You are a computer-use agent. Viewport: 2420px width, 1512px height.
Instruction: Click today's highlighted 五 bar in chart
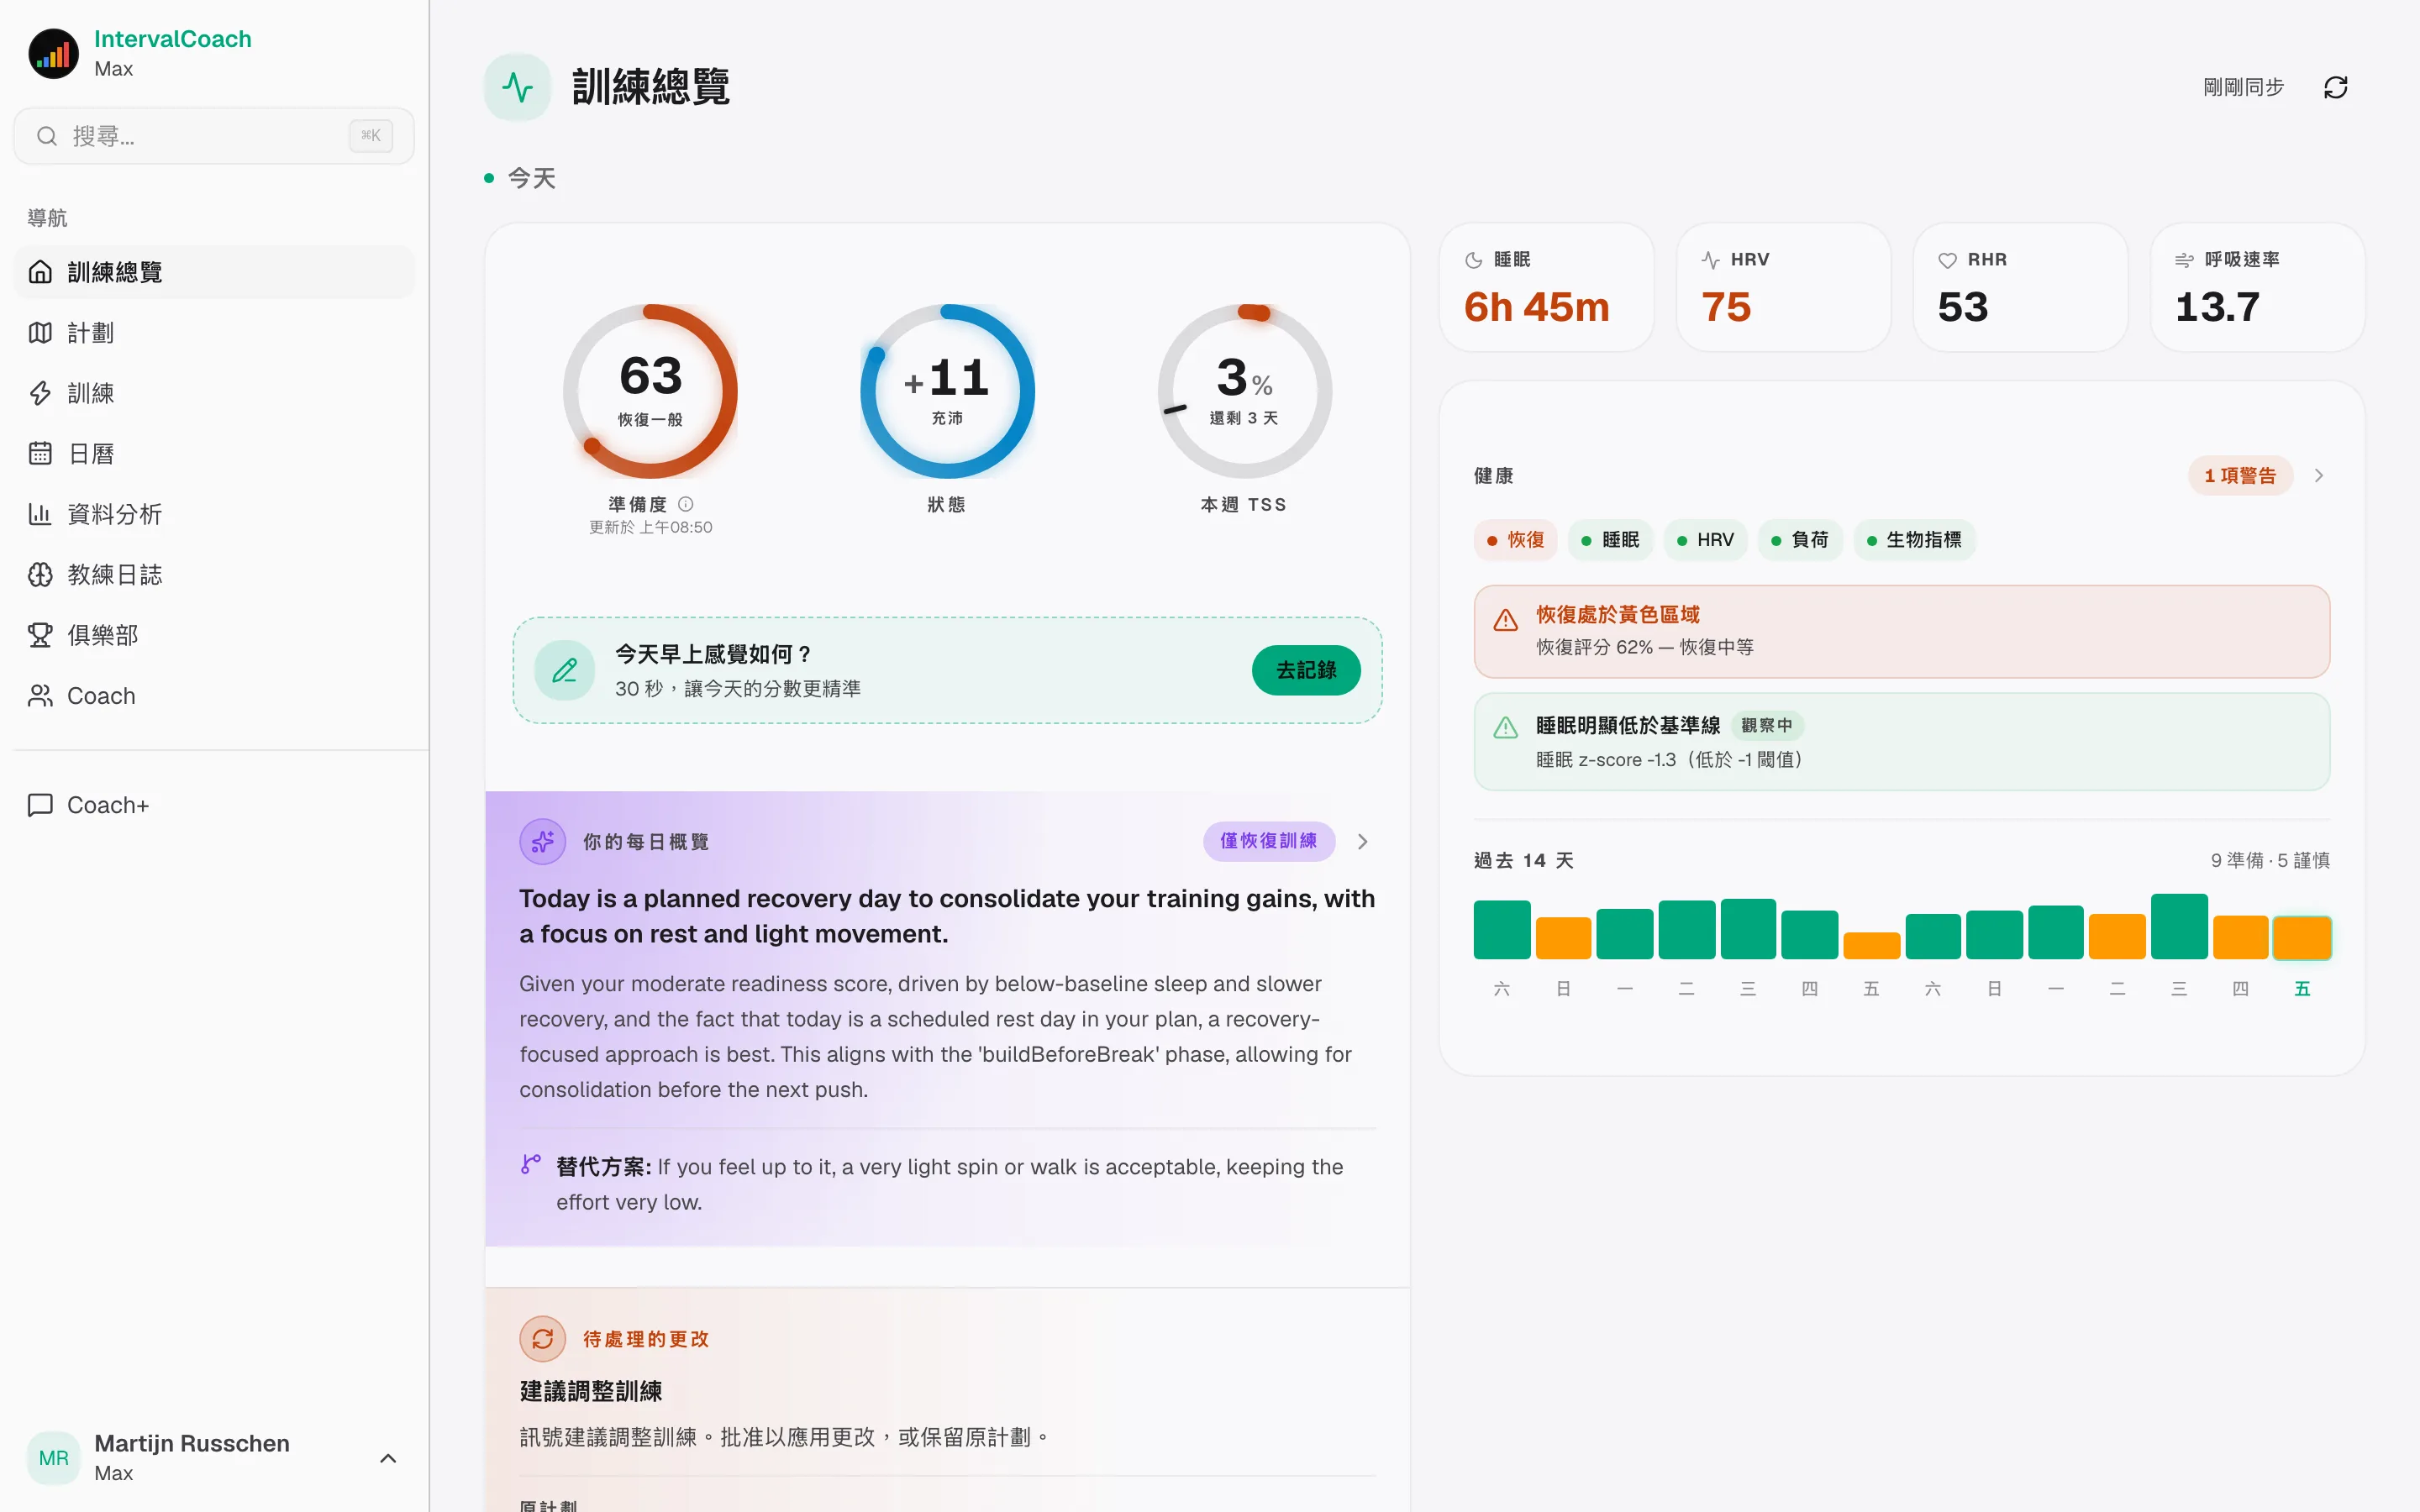[x=2302, y=938]
